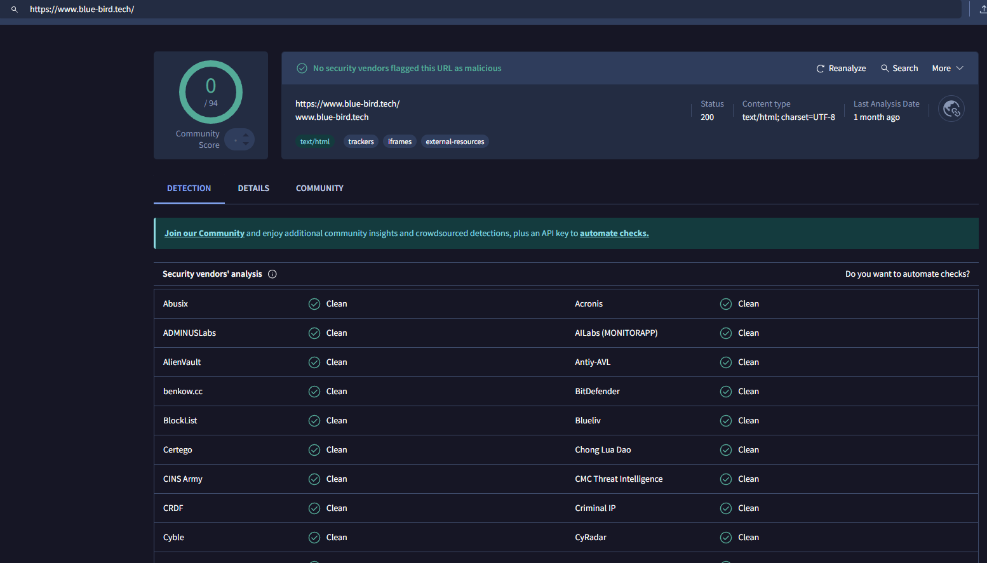The height and width of the screenshot is (563, 987).
Task: Click the Clean check icon for AlienVault
Action: click(x=314, y=362)
